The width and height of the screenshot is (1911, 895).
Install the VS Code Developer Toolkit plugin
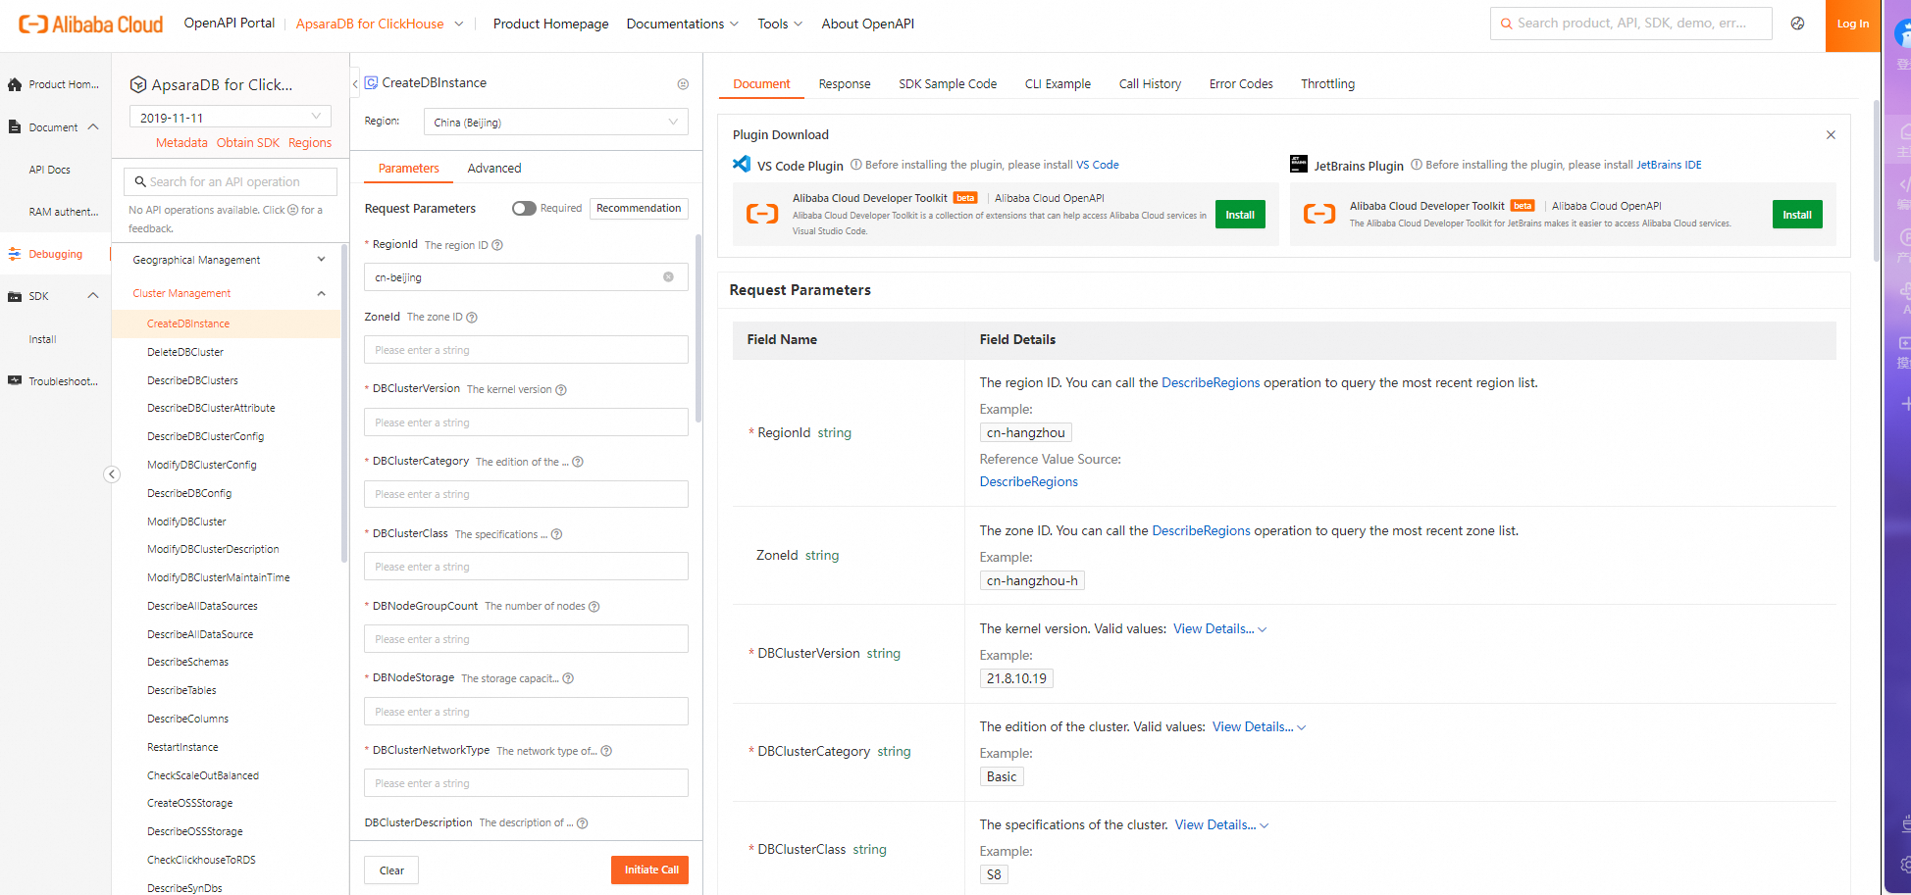[1239, 215]
